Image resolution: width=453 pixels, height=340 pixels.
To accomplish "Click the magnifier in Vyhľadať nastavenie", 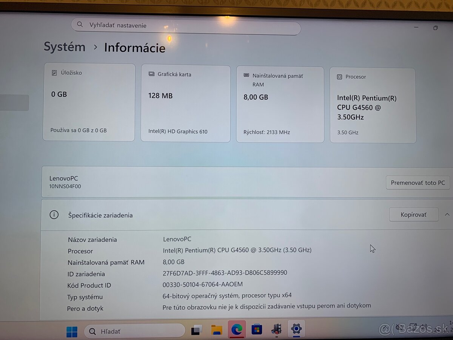I will click(80, 24).
